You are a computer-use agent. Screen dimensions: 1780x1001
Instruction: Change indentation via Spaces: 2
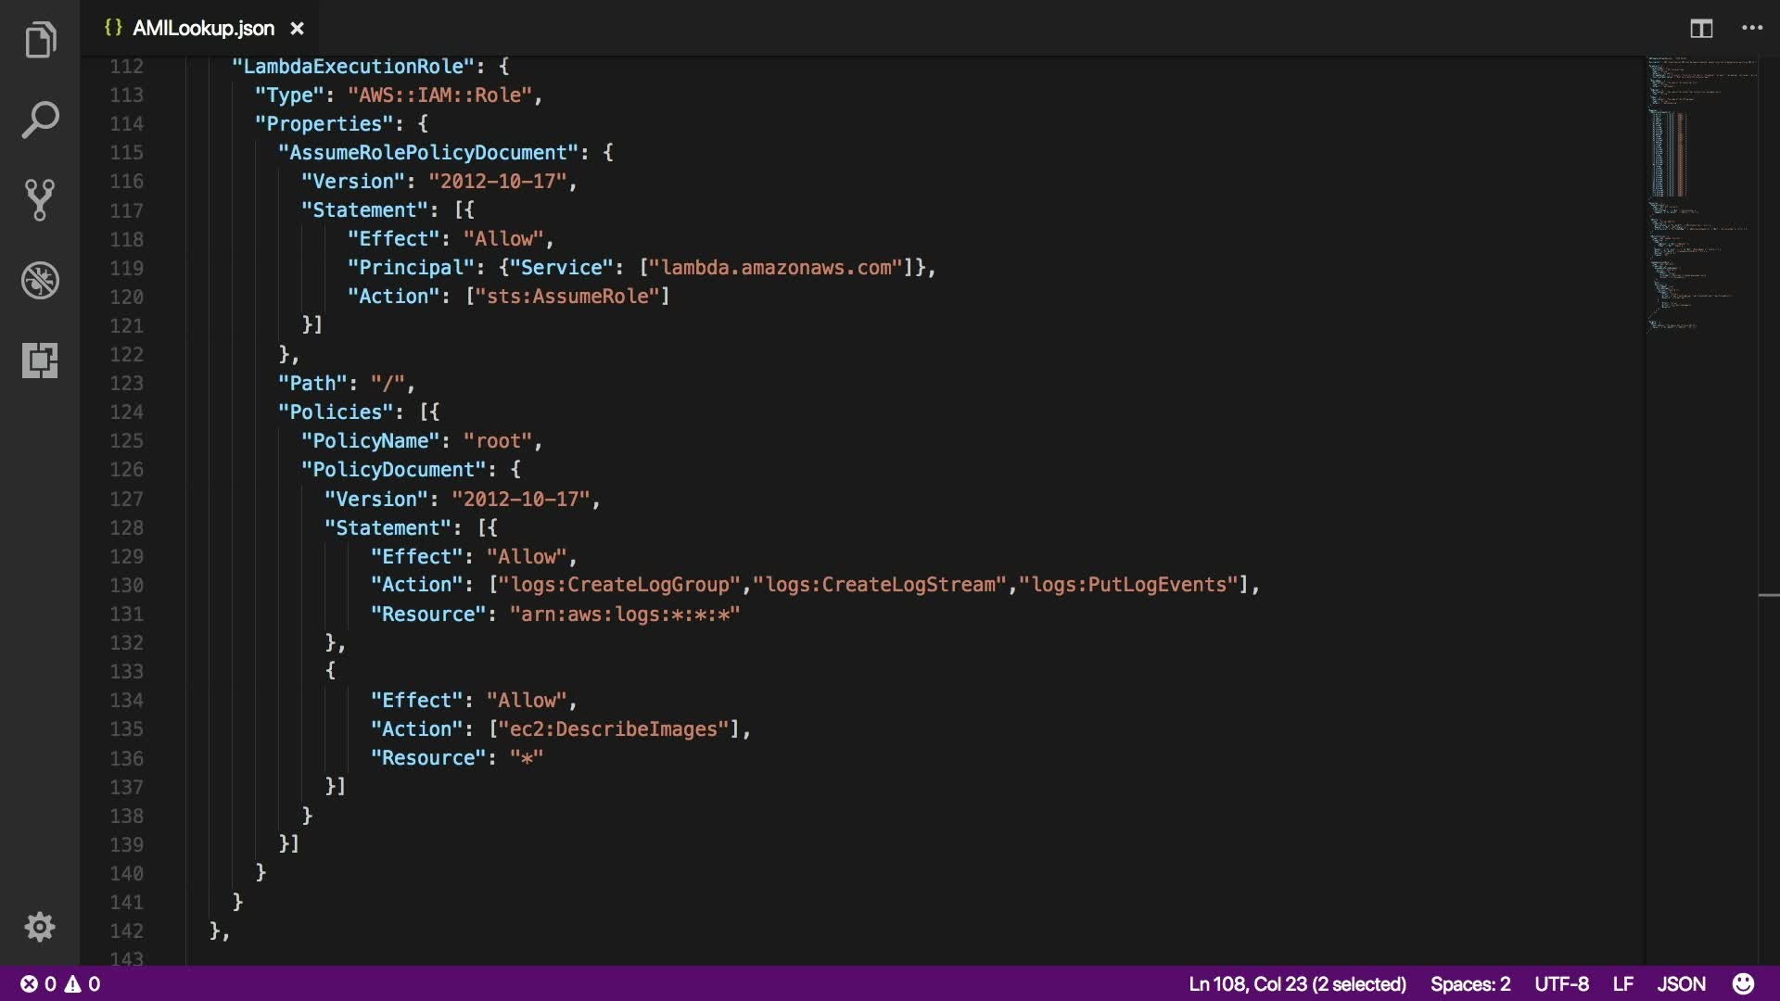[x=1469, y=983]
